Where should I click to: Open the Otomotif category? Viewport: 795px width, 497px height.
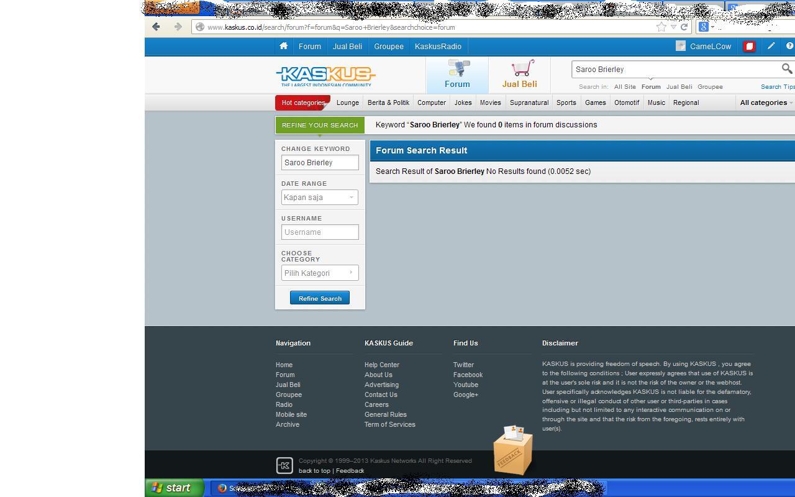627,103
